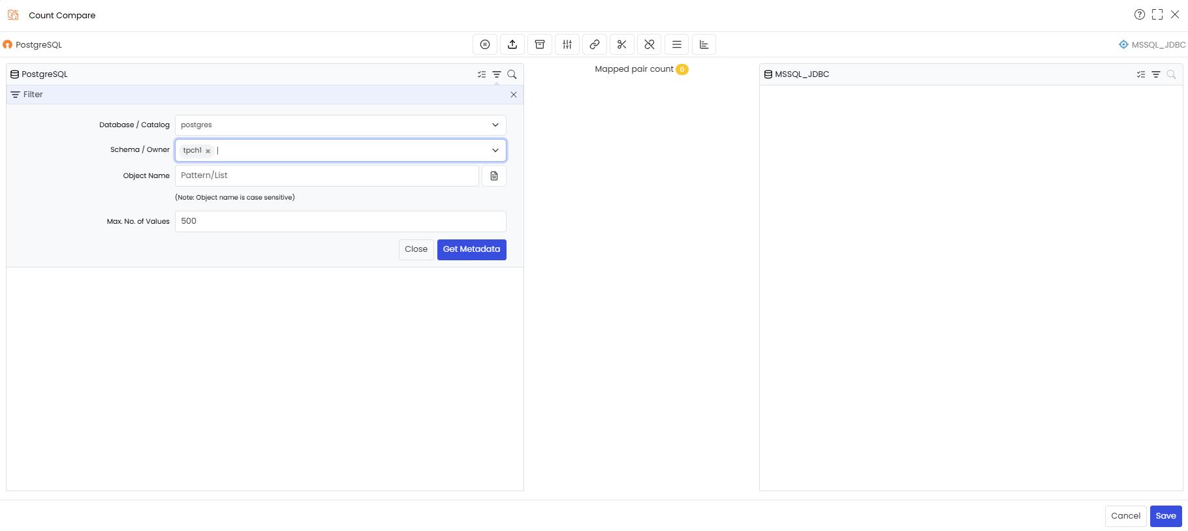Click the Close button in the filter
Image resolution: width=1188 pixels, height=531 pixels.
416,249
